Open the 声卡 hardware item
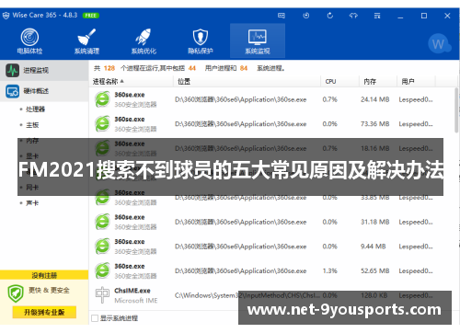 (x=32, y=203)
